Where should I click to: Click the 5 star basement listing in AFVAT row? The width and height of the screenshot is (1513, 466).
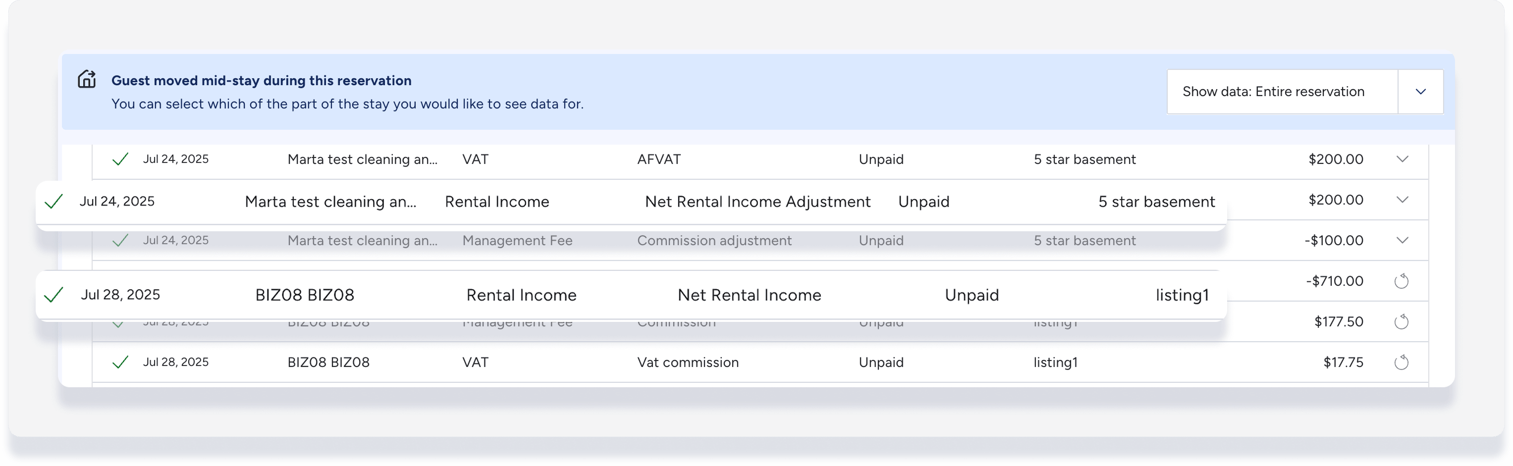1084,159
